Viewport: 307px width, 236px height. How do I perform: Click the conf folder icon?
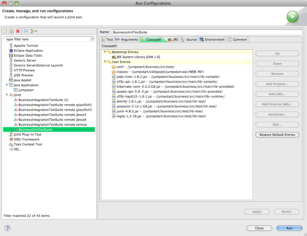pyautogui.click(x=114, y=67)
